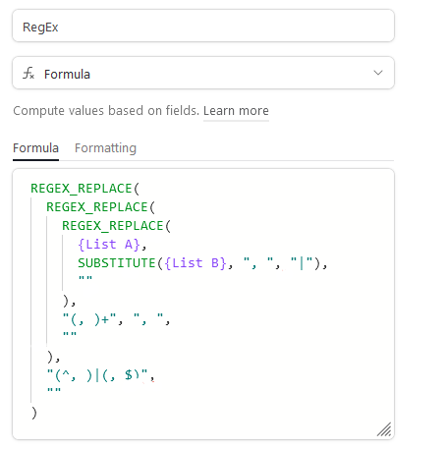
Task: Click the {List B} field token
Action: pyautogui.click(x=195, y=263)
